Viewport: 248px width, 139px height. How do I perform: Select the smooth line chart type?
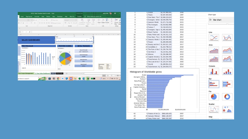(227, 38)
